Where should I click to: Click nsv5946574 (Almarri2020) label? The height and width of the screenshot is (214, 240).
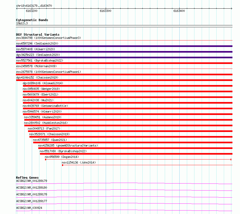42,111
